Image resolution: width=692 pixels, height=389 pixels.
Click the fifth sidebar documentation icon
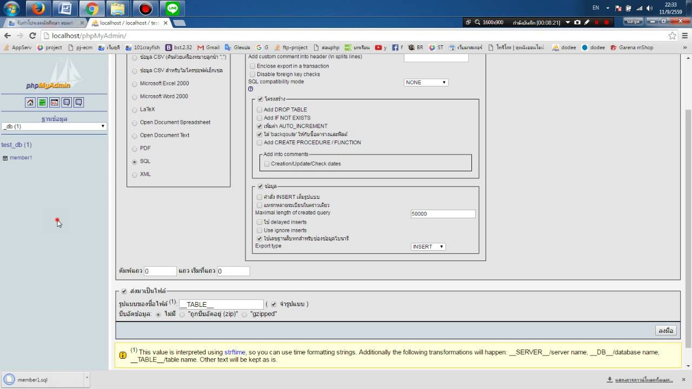(x=78, y=102)
